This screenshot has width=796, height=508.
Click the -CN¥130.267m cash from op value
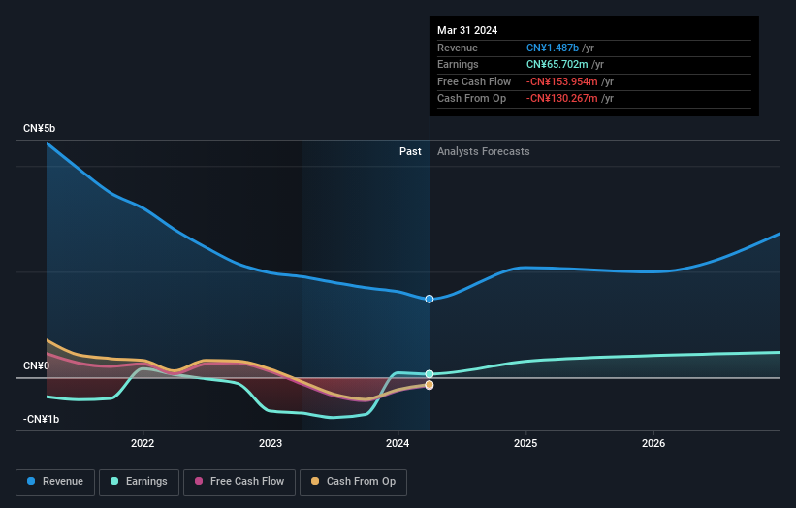click(x=562, y=99)
